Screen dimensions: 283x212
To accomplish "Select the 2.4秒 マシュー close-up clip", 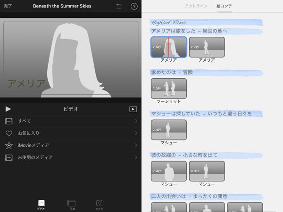I will 169,171.
